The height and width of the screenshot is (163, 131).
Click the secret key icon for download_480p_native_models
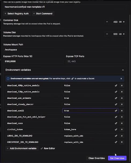point(116,86)
